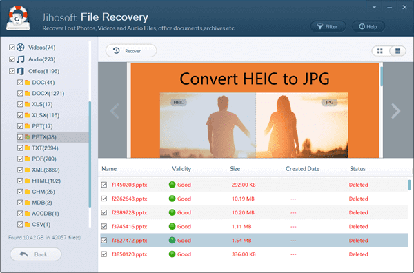Go Back to previous step
This screenshot has height=273, width=414.
(x=36, y=254)
